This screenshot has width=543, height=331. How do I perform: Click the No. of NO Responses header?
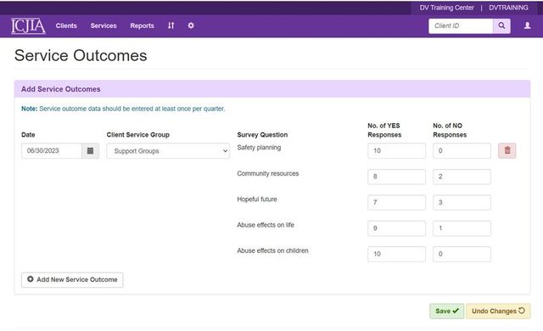(x=450, y=130)
